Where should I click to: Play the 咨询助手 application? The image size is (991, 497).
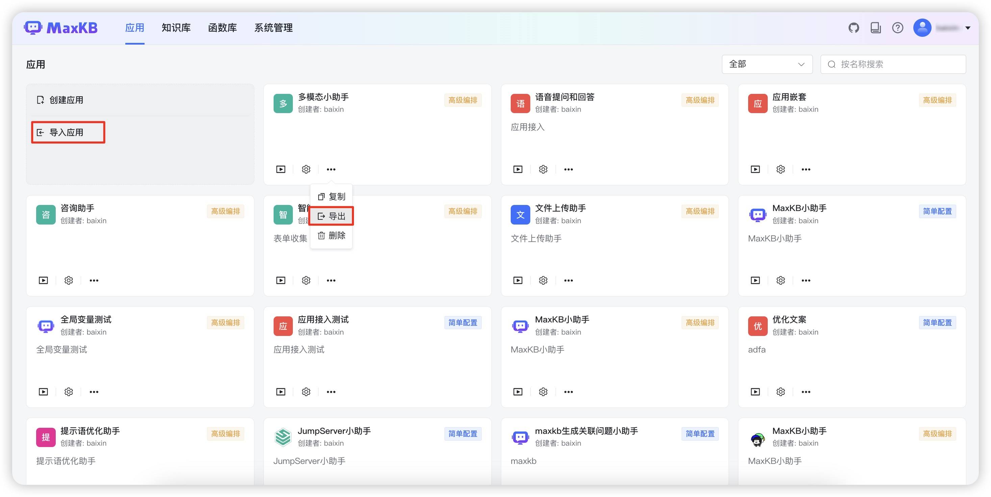click(x=44, y=281)
